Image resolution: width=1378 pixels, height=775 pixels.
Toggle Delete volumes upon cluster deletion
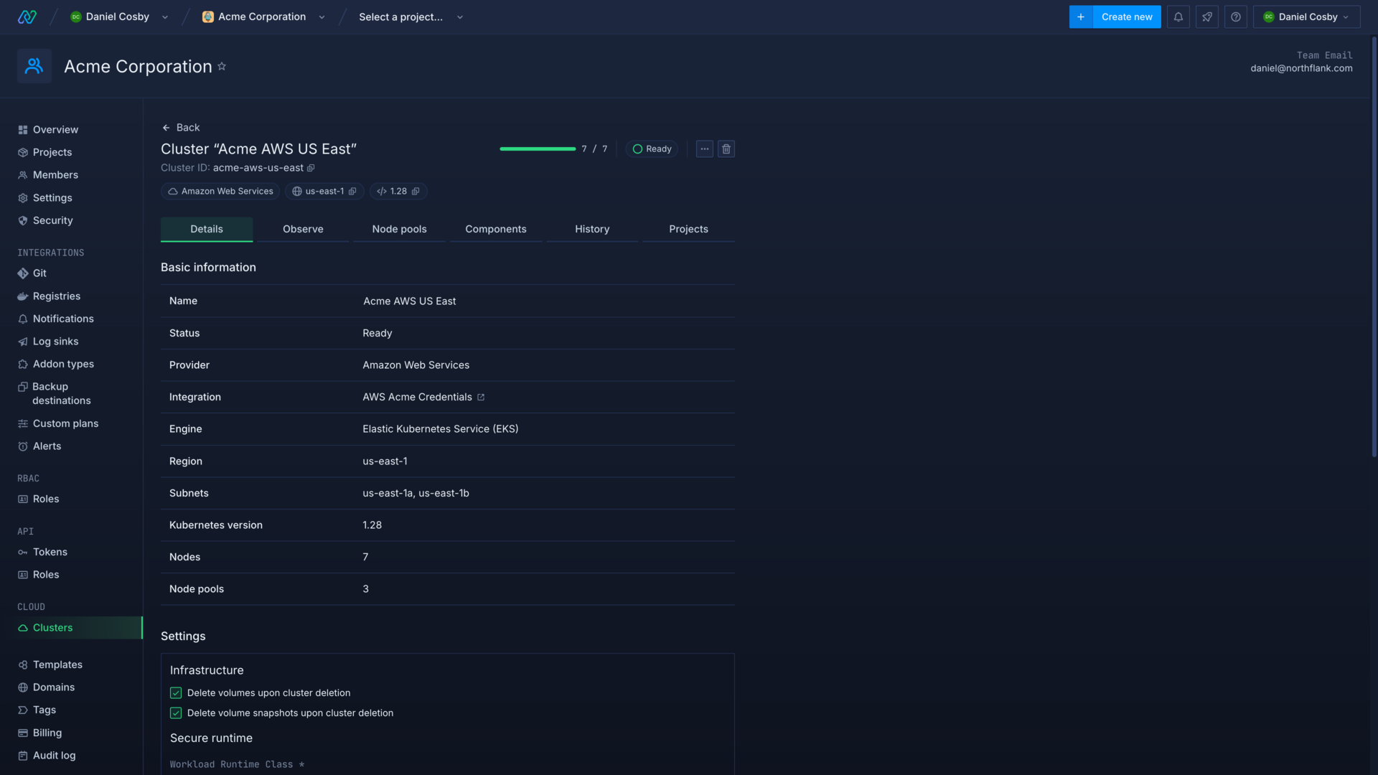[176, 693]
